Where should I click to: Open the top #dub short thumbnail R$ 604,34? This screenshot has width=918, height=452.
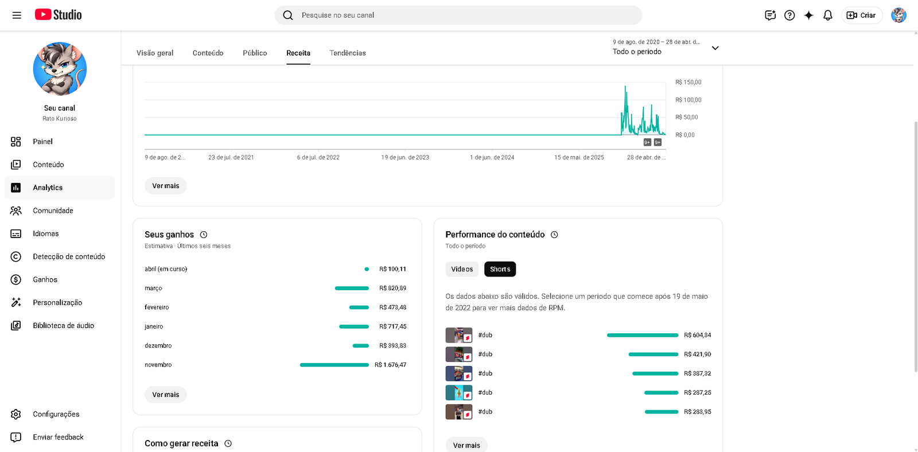(458, 335)
